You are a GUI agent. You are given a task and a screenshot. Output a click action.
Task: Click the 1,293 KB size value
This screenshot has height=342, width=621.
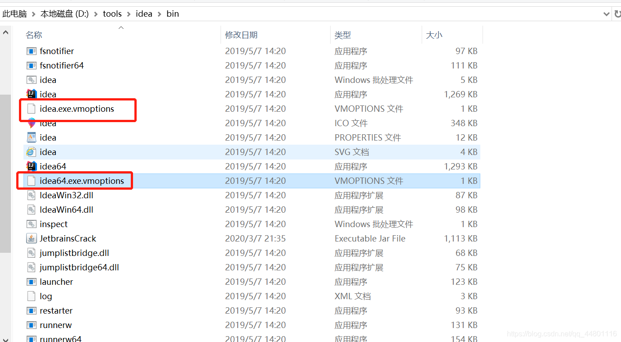(460, 166)
